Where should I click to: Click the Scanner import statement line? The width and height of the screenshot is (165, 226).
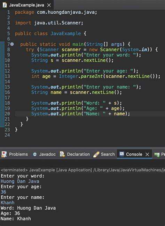pyautogui.click(x=49, y=23)
